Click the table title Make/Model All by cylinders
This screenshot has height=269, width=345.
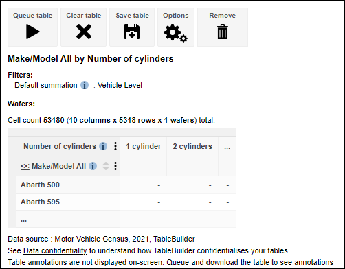91,59
